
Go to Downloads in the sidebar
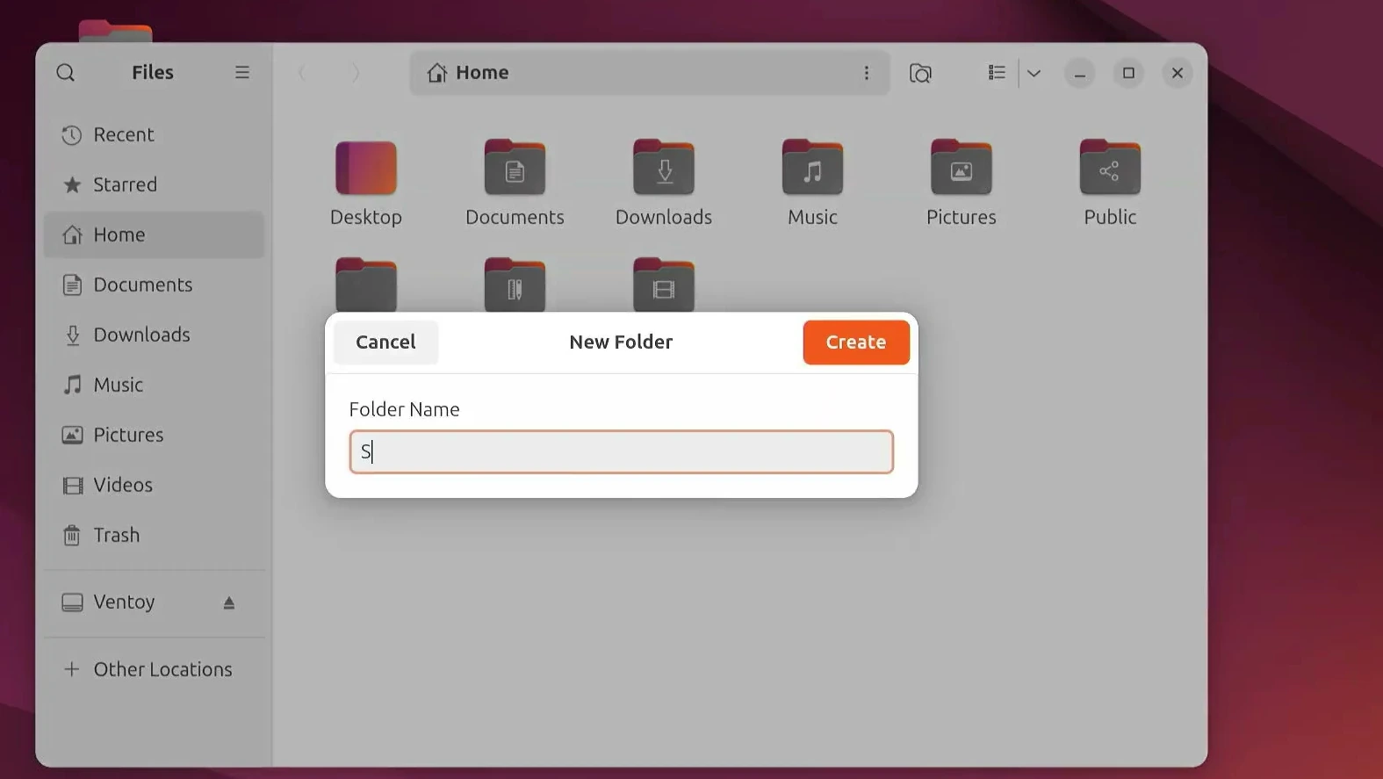pos(154,335)
